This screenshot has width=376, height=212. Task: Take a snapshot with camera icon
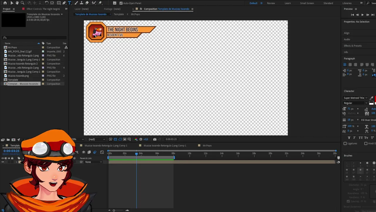[155, 139]
